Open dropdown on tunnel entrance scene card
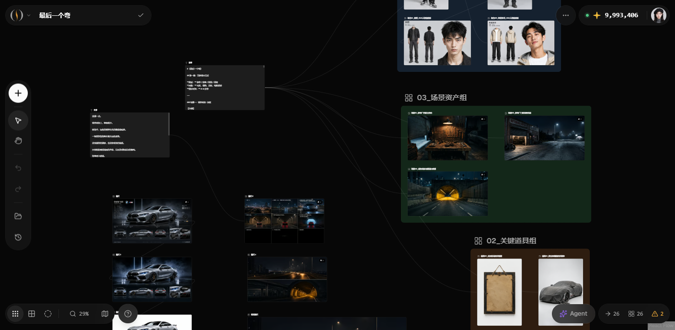This screenshot has height=330, width=675. [x=482, y=175]
